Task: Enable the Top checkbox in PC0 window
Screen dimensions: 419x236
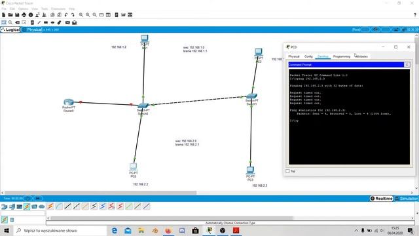Action: pos(287,171)
